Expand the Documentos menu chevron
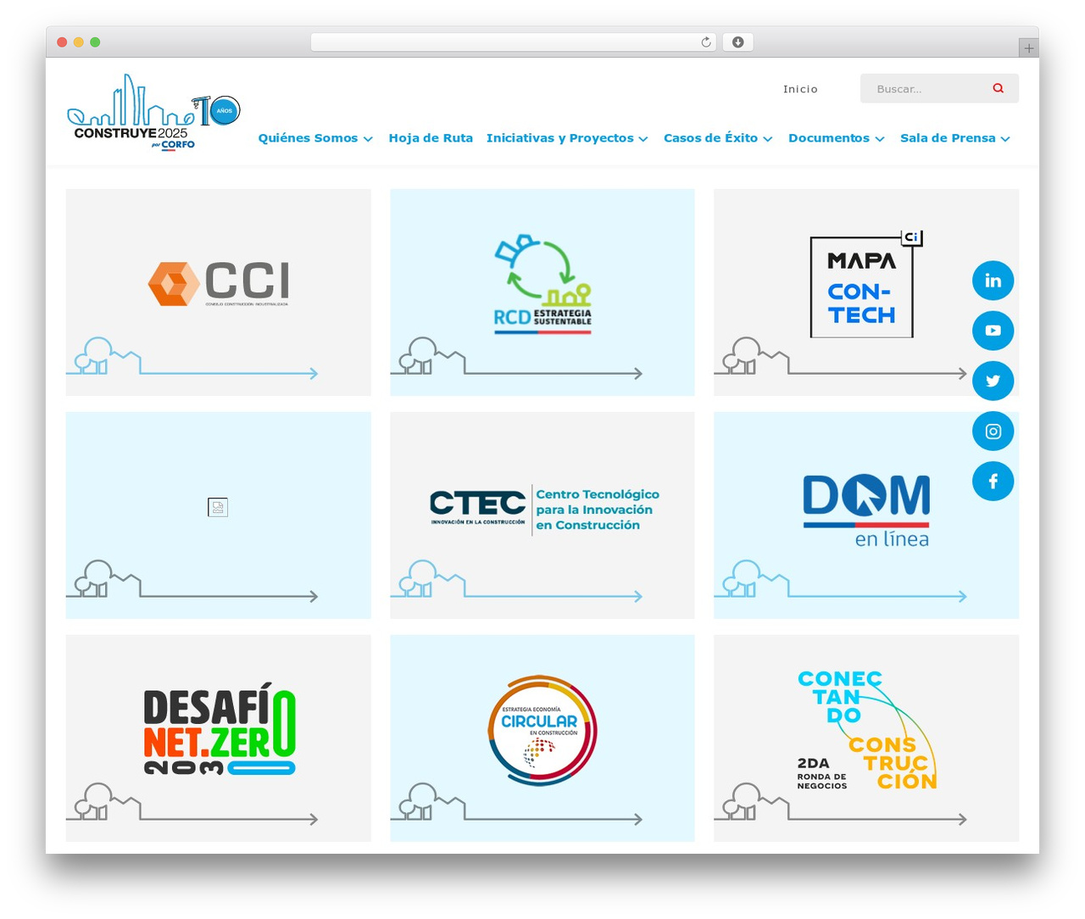This screenshot has width=1085, height=919. click(x=880, y=139)
